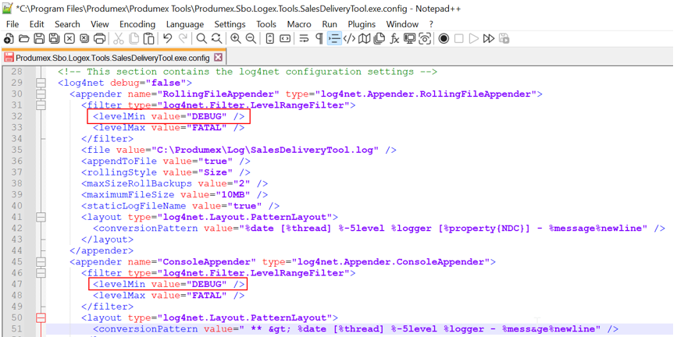
Task: Open the user defined language icon
Action: click(349, 39)
